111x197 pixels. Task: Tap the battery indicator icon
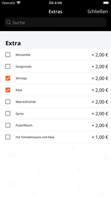[x=106, y=3]
